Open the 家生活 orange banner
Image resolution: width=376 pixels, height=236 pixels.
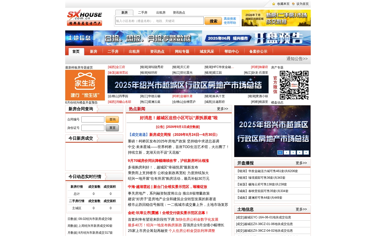85,85
